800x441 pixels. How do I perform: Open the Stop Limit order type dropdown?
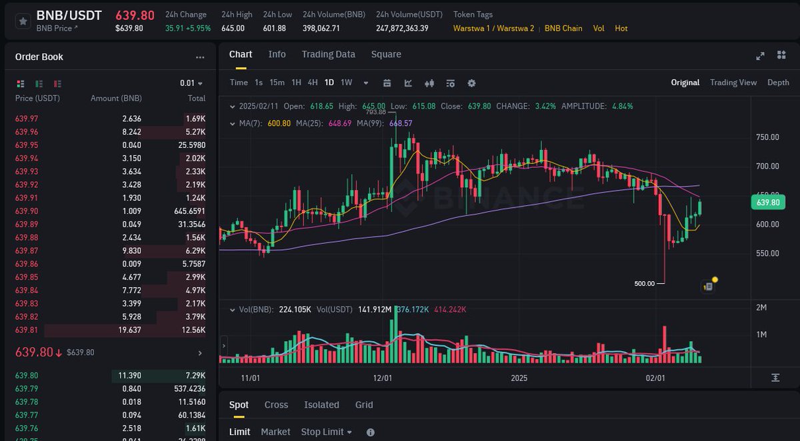(x=327, y=432)
